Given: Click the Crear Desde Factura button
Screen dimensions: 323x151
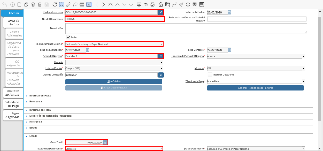Looking at the screenshot, I should (x=114, y=88).
